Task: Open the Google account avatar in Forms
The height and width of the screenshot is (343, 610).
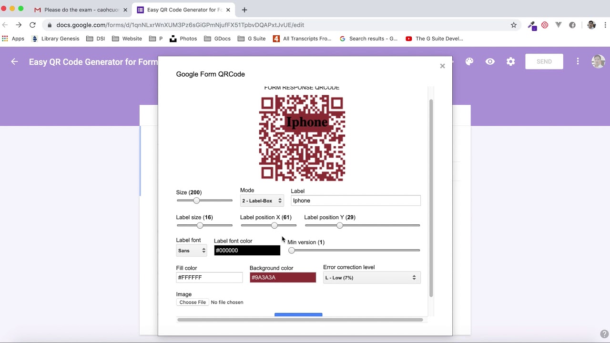Action: [598, 61]
